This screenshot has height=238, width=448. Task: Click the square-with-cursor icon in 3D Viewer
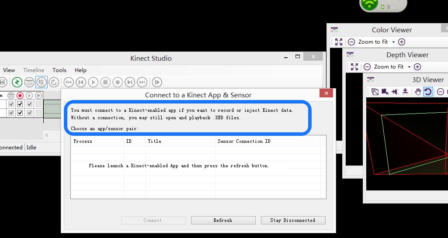385,92
